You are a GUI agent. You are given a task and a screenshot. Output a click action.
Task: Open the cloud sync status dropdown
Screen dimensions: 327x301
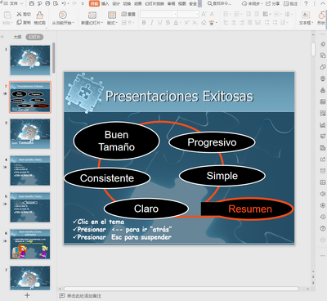pyautogui.click(x=252, y=4)
